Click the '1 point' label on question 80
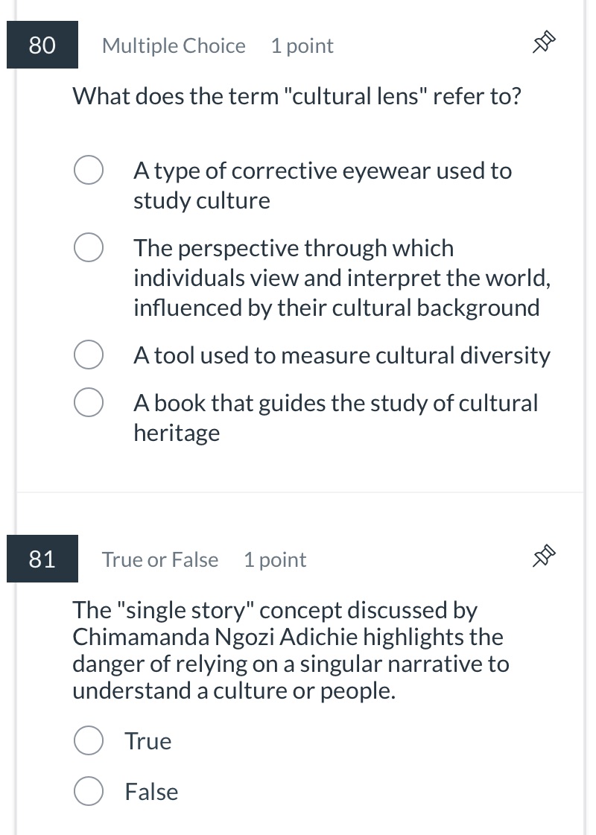The height and width of the screenshot is (835, 596). coord(302,46)
